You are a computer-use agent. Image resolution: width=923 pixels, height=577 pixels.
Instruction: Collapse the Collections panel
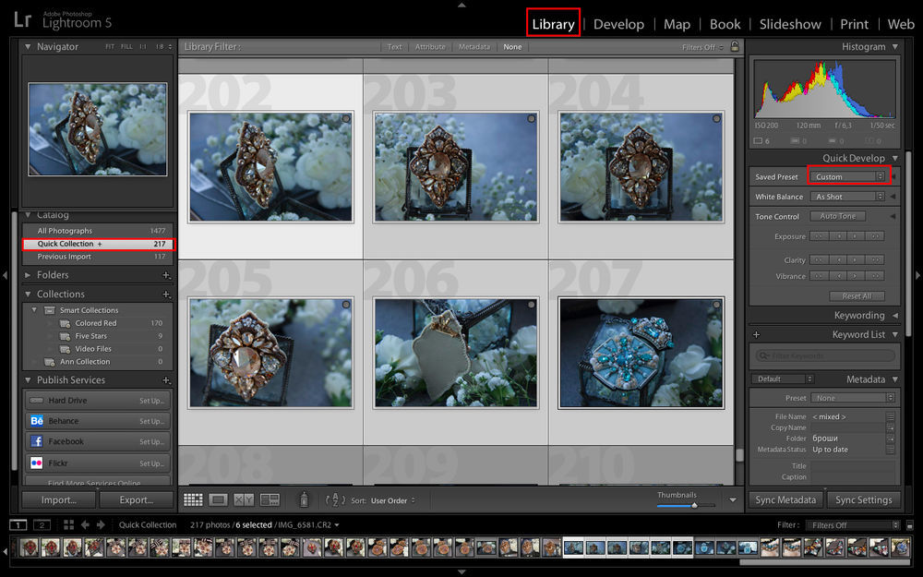tap(28, 294)
